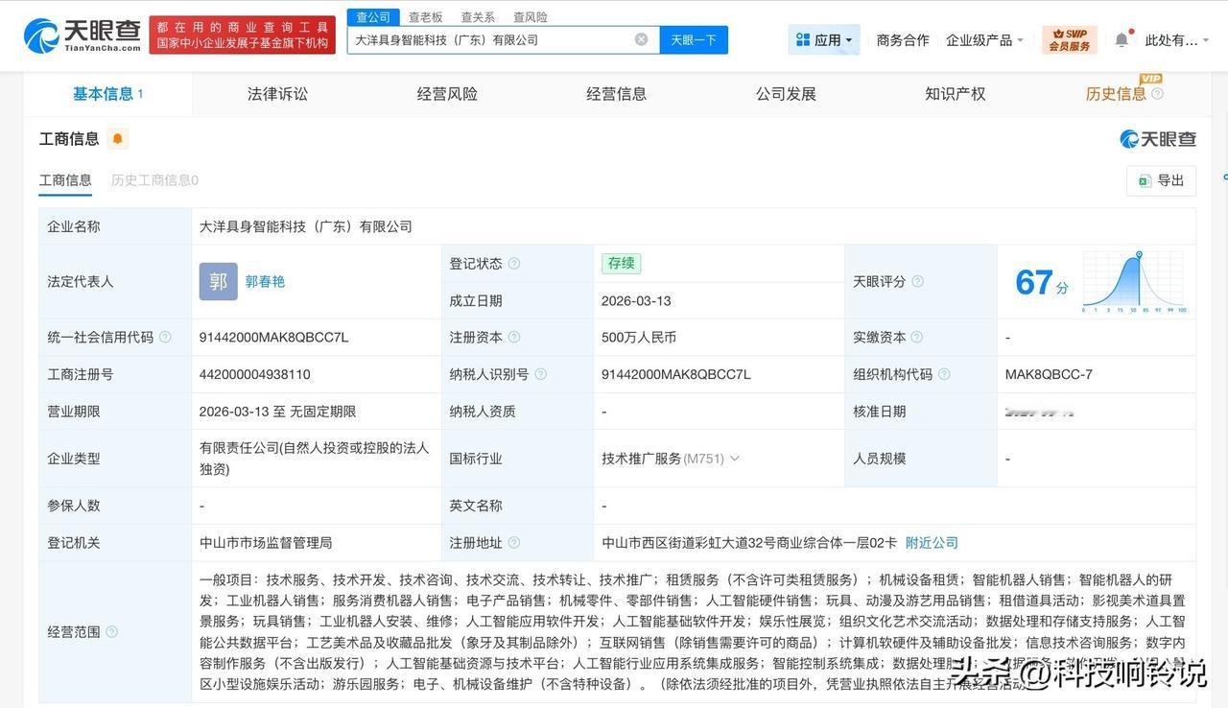Expand the 技术推广服务(M751) industry chevron

[x=735, y=459]
